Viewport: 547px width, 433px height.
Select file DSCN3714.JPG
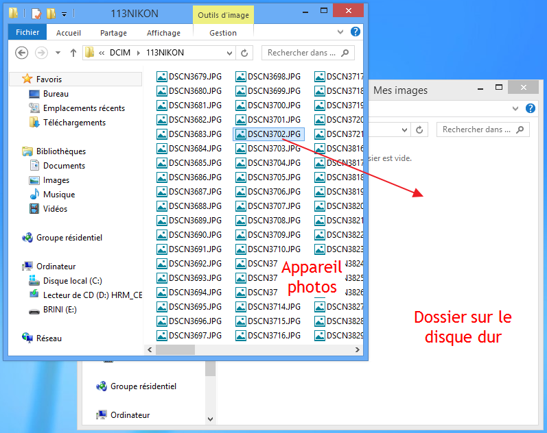point(268,307)
